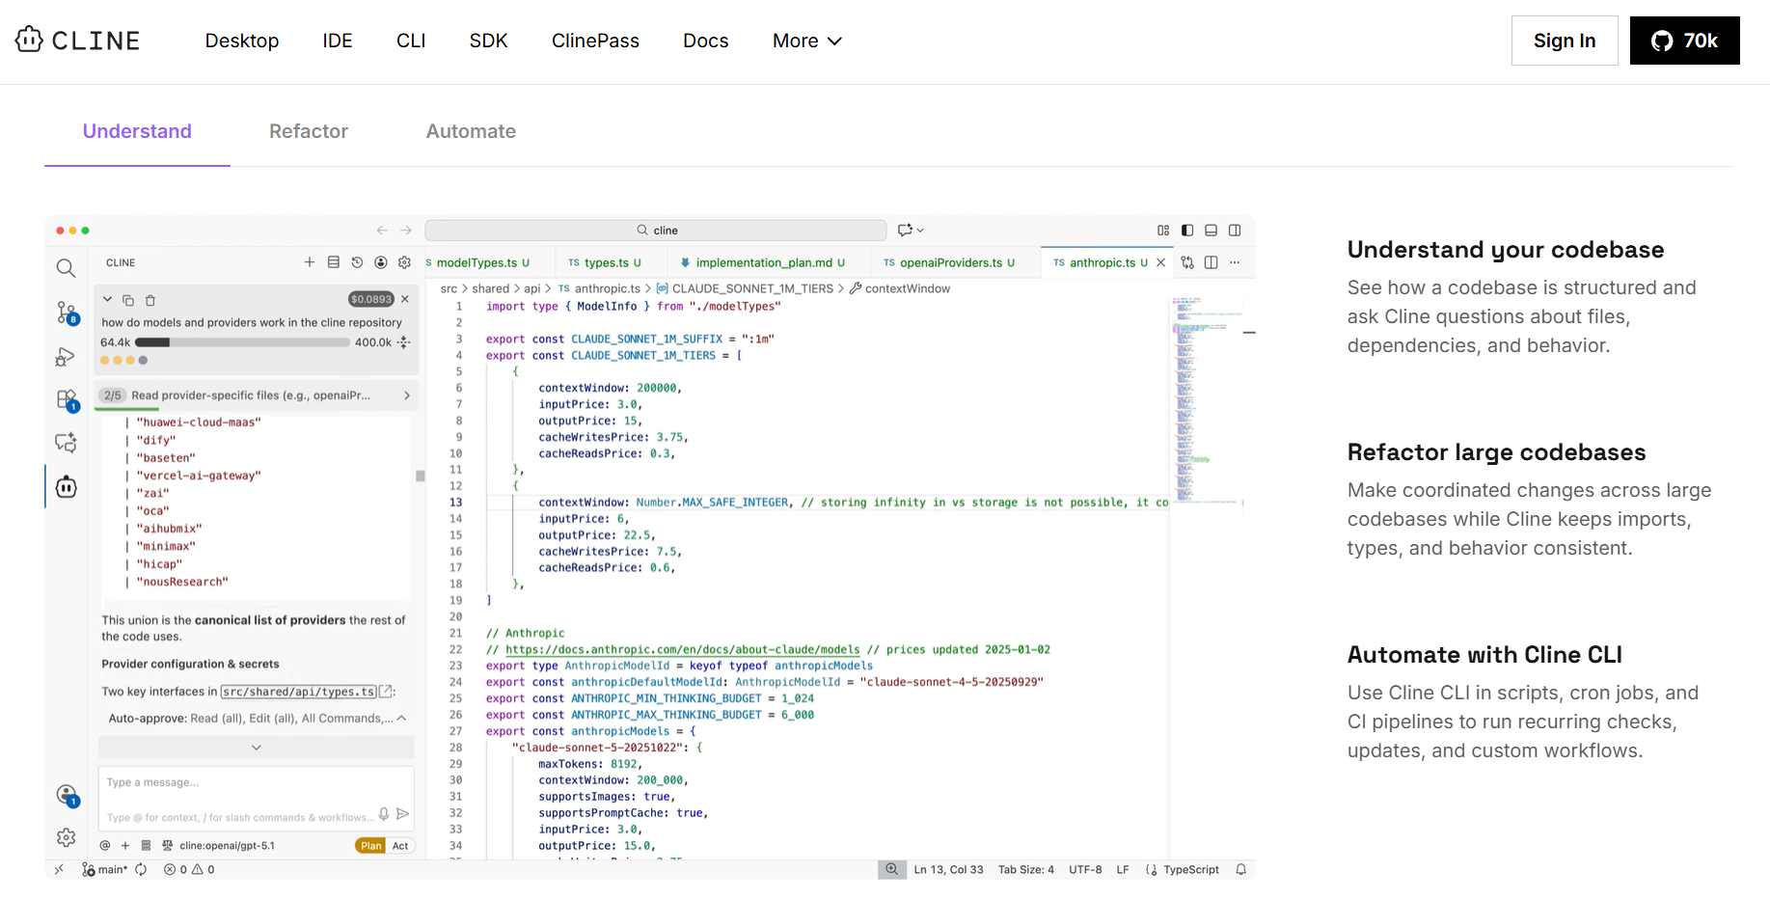Click the Sign In button
This screenshot has height=899, width=1770.
coord(1565,41)
